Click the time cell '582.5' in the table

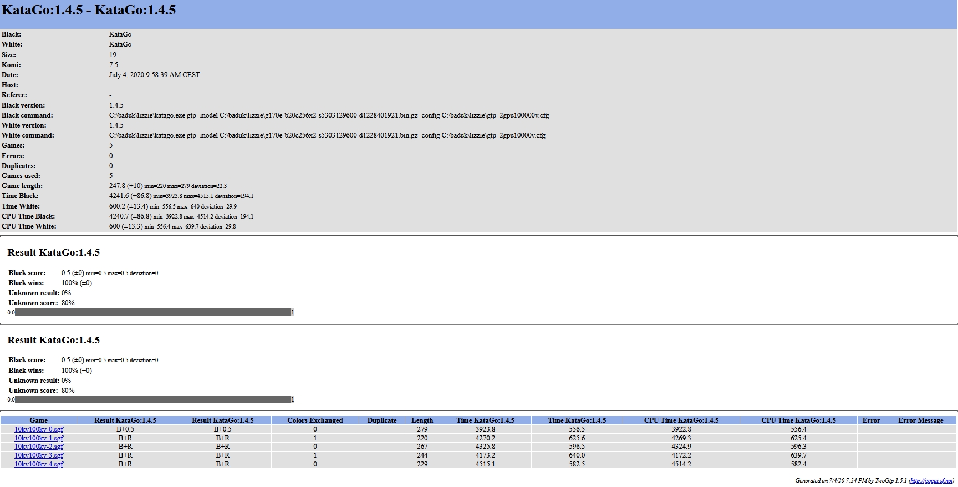pos(577,464)
